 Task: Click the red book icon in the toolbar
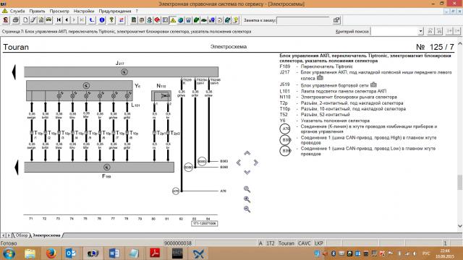coord(157,20)
